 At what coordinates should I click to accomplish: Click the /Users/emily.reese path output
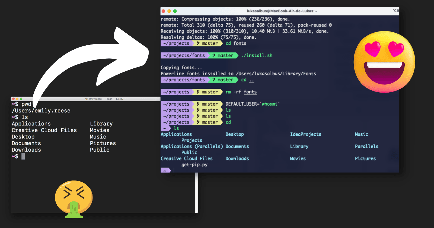(x=41, y=111)
